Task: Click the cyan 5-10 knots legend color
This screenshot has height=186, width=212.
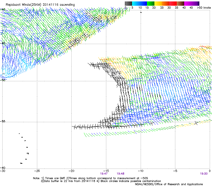Action: 136,3
